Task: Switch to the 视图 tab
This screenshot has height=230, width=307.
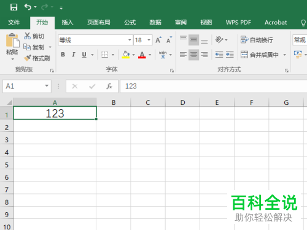Action: (206, 22)
